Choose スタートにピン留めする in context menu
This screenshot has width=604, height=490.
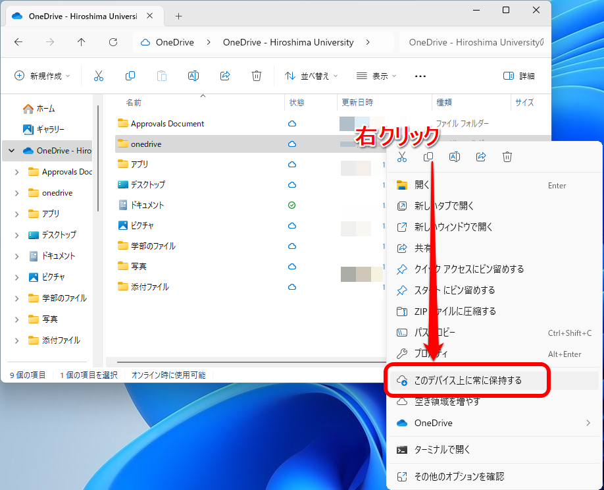[494, 290]
